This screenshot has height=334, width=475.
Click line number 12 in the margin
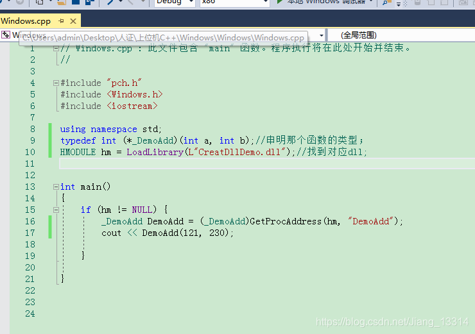point(30,175)
